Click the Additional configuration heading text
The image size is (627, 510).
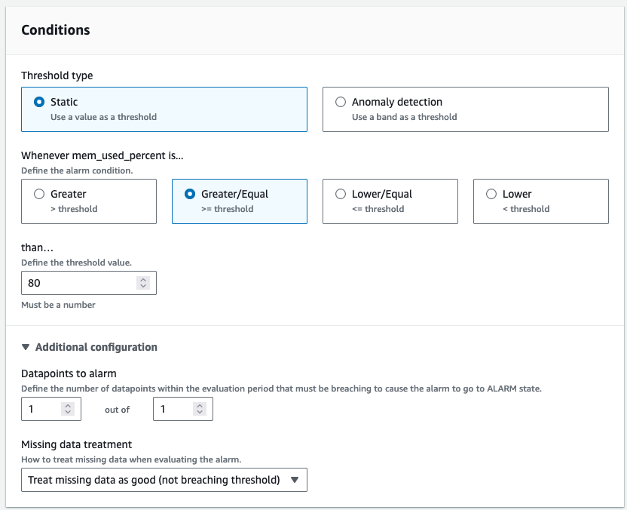coord(96,347)
